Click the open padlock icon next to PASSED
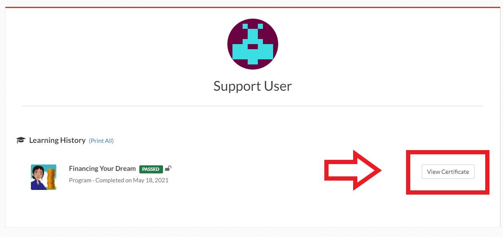This screenshot has height=237, width=503. 169,168
